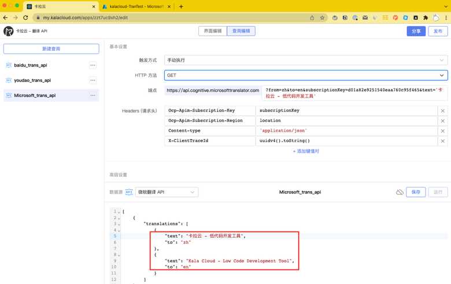Click the browser address bar URL
The height and width of the screenshot is (284, 451).
point(85,18)
